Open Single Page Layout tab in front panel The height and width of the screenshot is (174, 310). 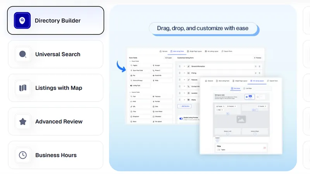pyautogui.click(x=240, y=81)
